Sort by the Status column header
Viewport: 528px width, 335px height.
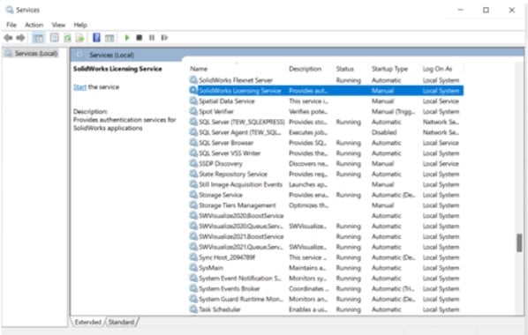click(345, 69)
